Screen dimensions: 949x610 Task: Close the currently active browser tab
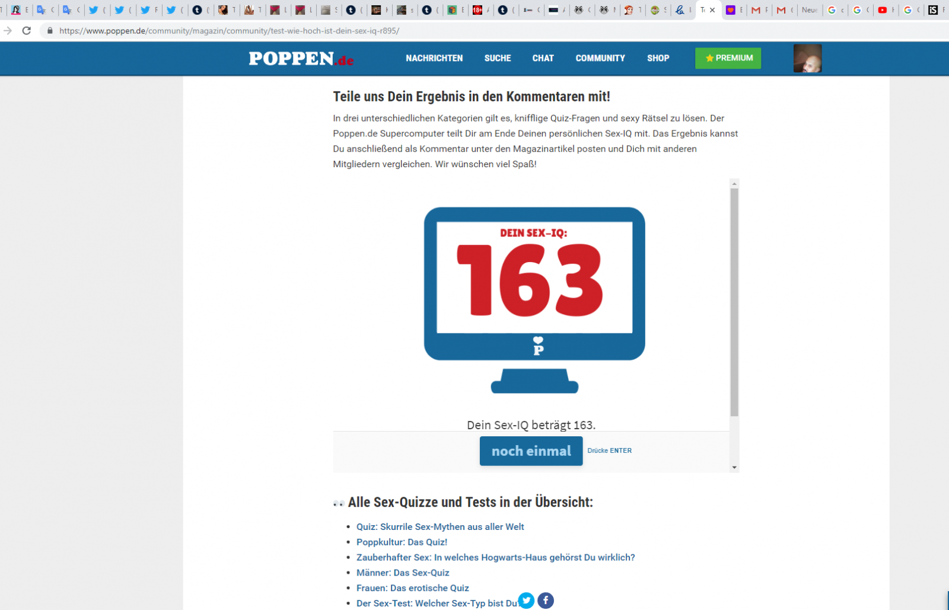(712, 10)
